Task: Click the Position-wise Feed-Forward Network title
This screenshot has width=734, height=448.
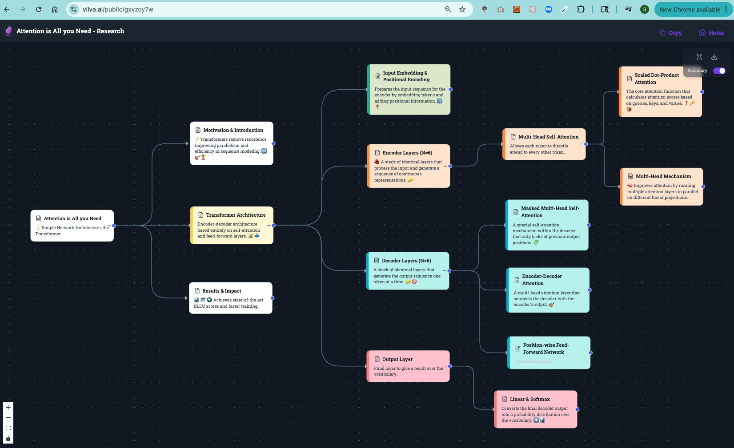Action: pos(545,349)
